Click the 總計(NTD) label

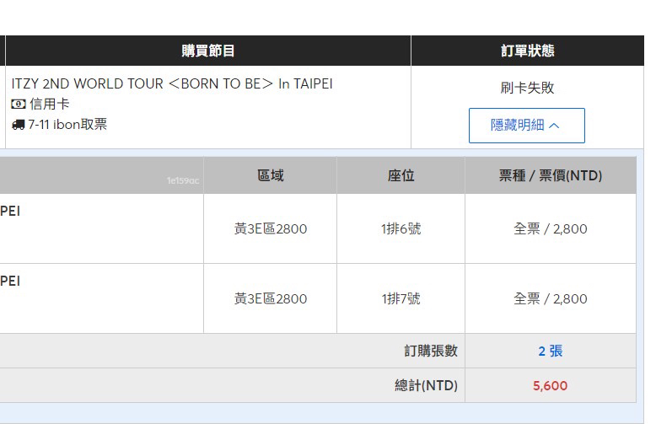pos(426,385)
